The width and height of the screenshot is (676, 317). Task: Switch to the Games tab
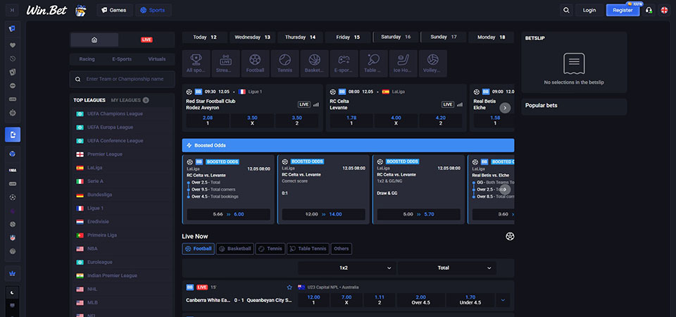[x=114, y=10]
